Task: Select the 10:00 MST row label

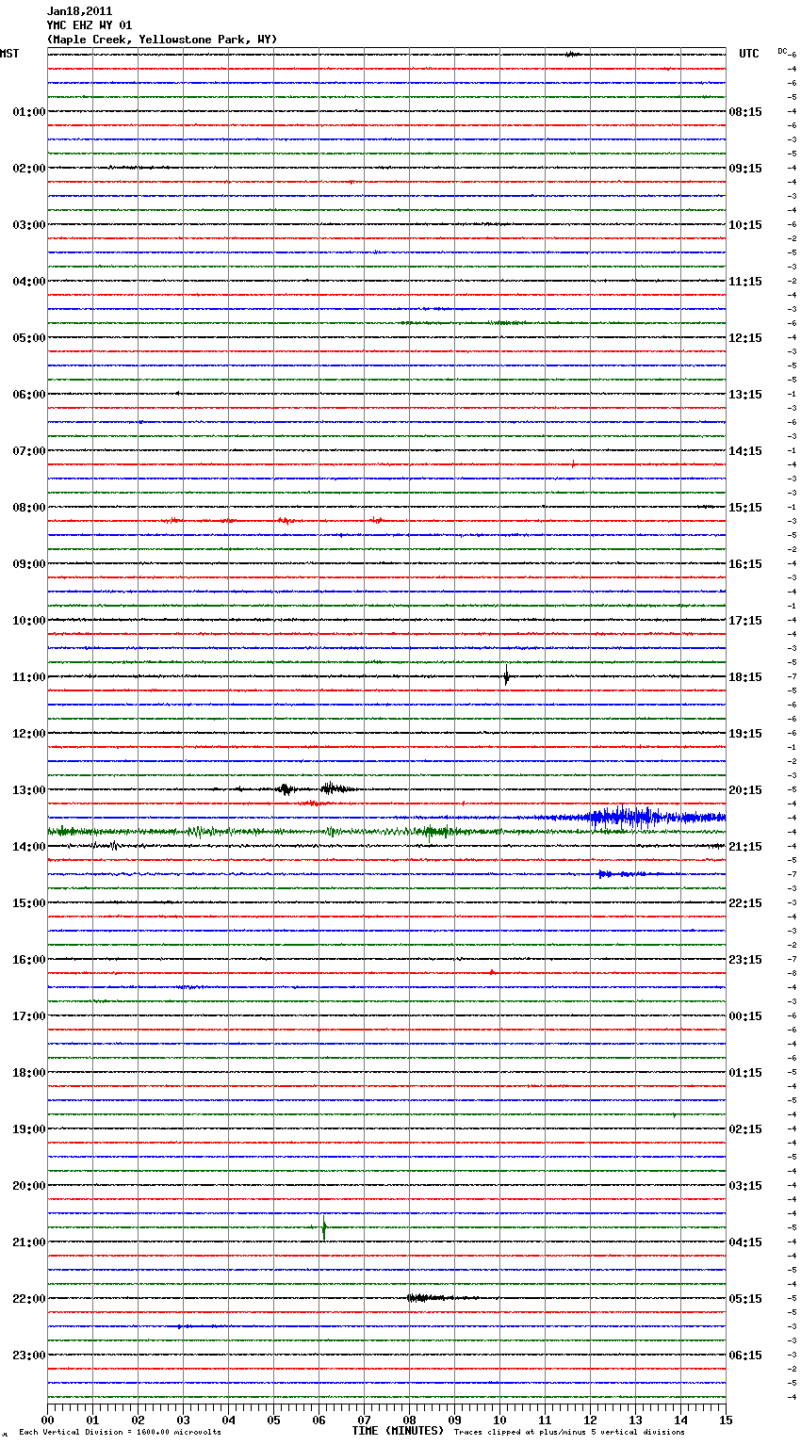Action: [29, 621]
